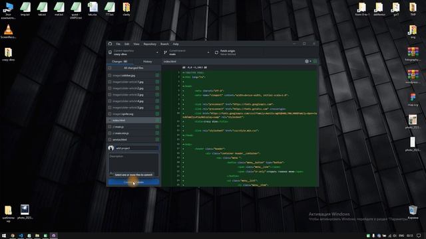This screenshot has height=239, width=426.
Task: Open the crazy-dino archive on the desktop
Action: point(8,54)
